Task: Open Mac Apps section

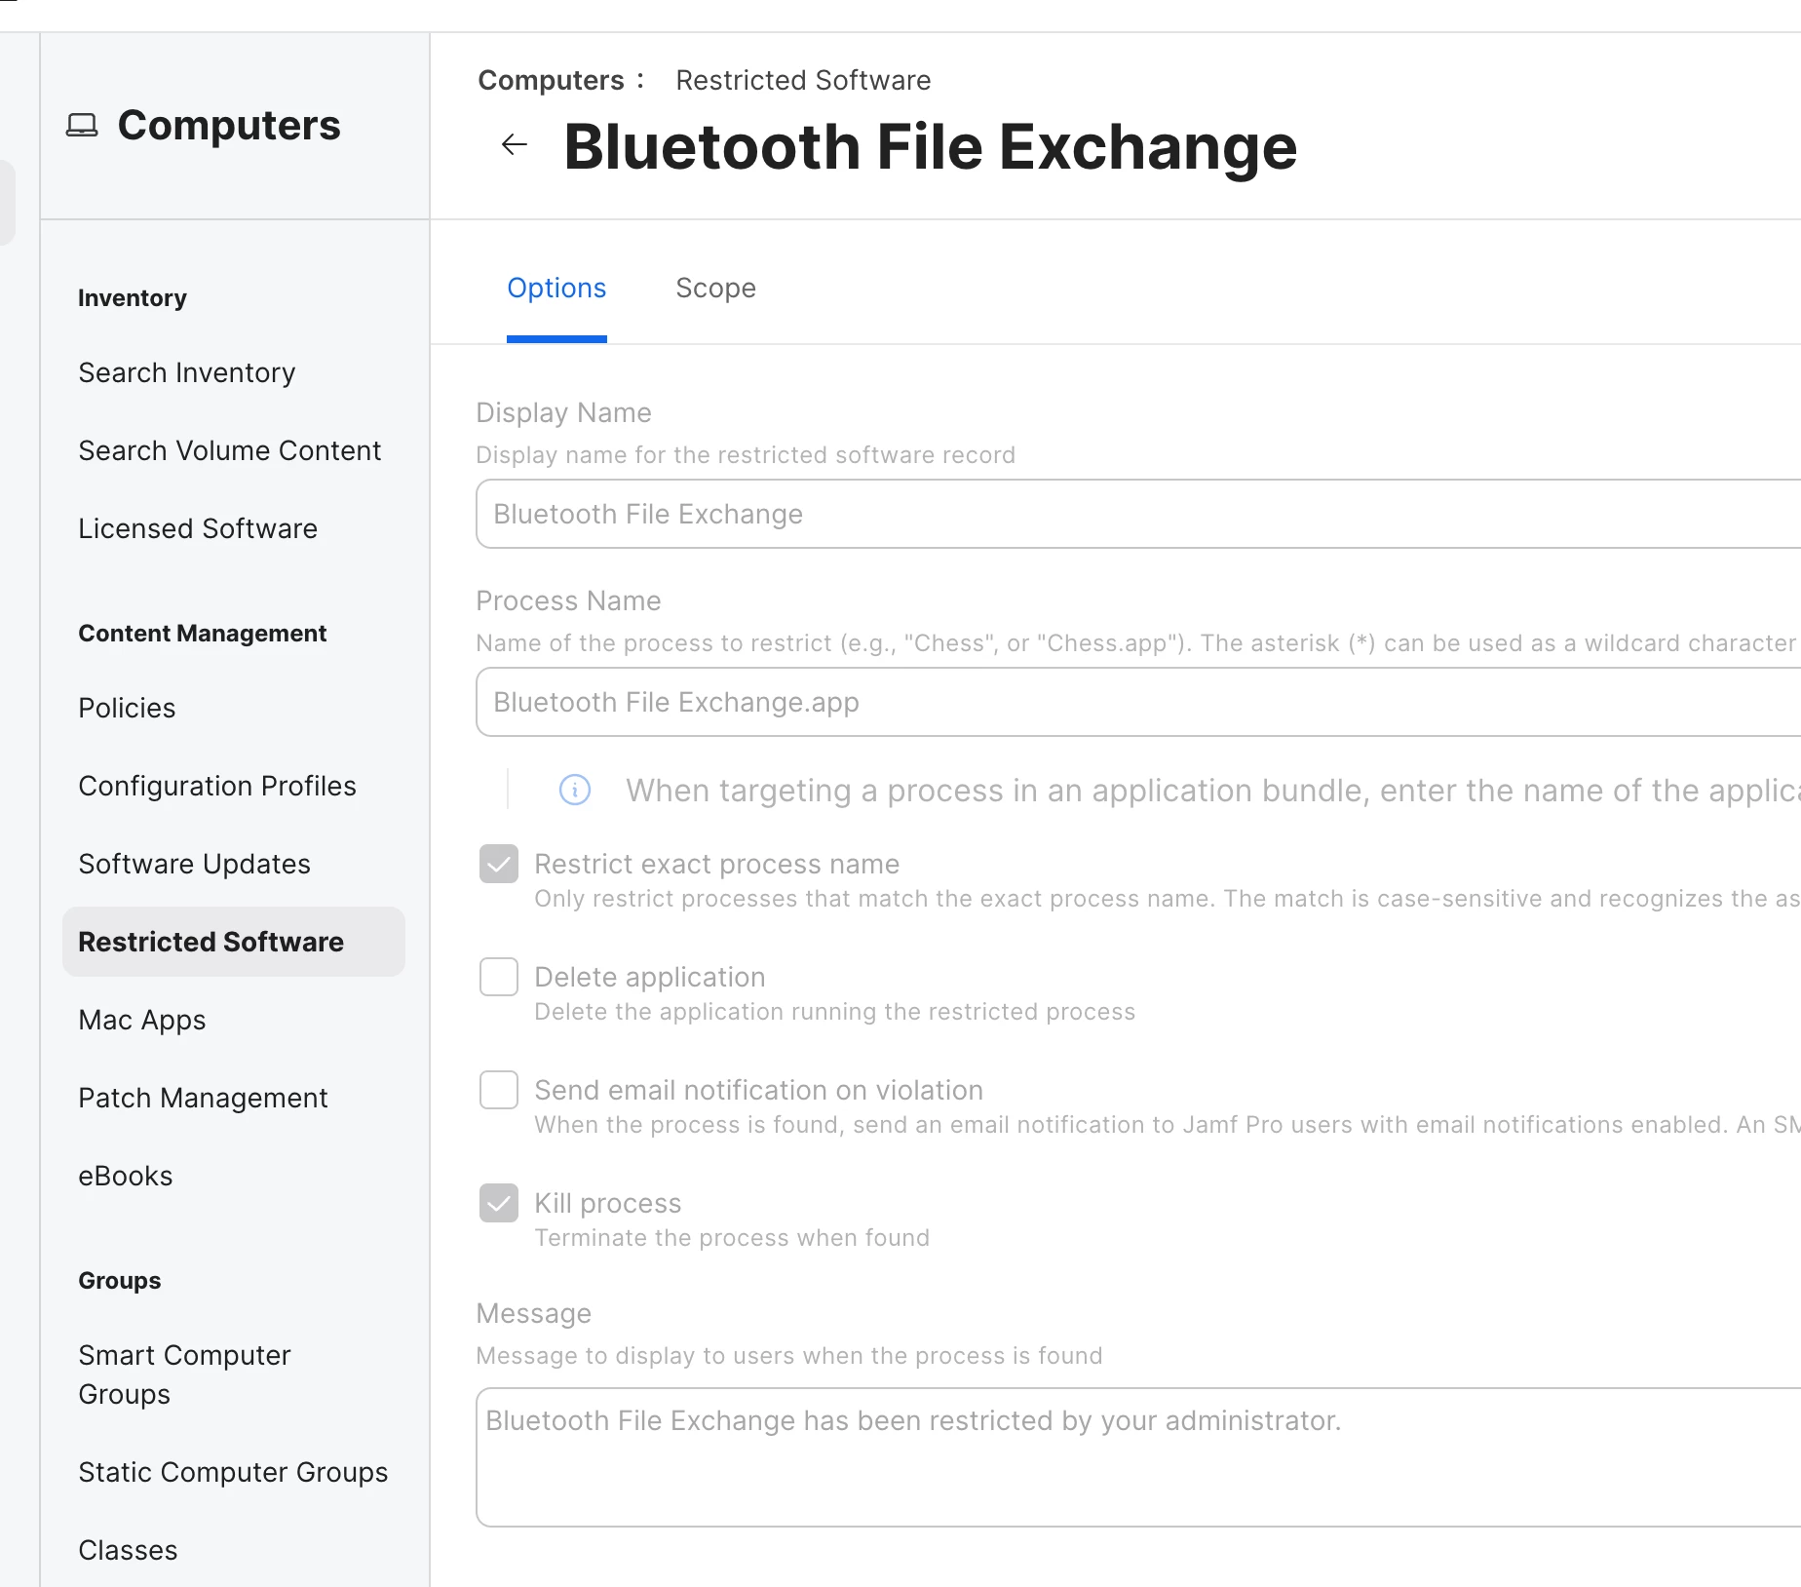Action: coord(142,1020)
